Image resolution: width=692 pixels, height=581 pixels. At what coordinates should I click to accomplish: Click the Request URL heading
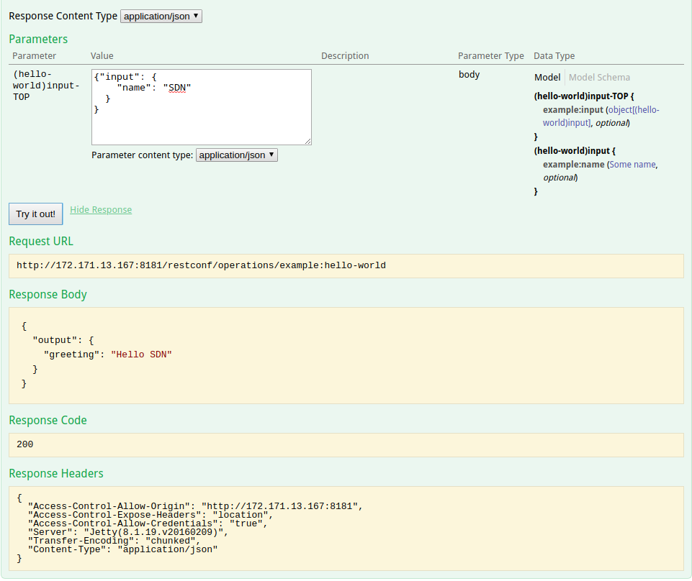click(x=41, y=241)
